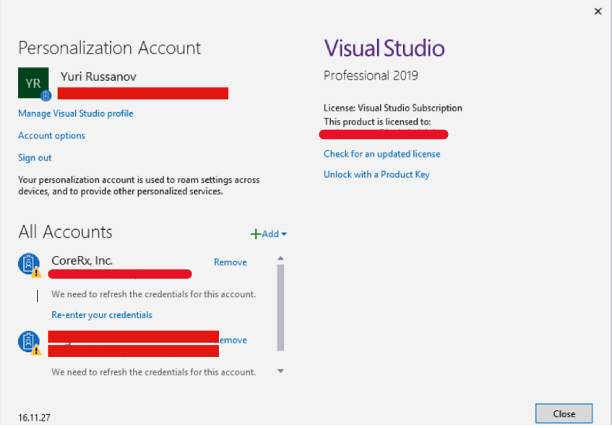
Task: Click the warning badge on the bottom account
Action: 35,351
